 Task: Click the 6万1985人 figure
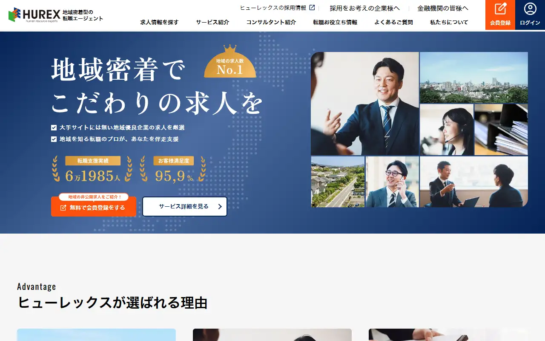(x=92, y=176)
